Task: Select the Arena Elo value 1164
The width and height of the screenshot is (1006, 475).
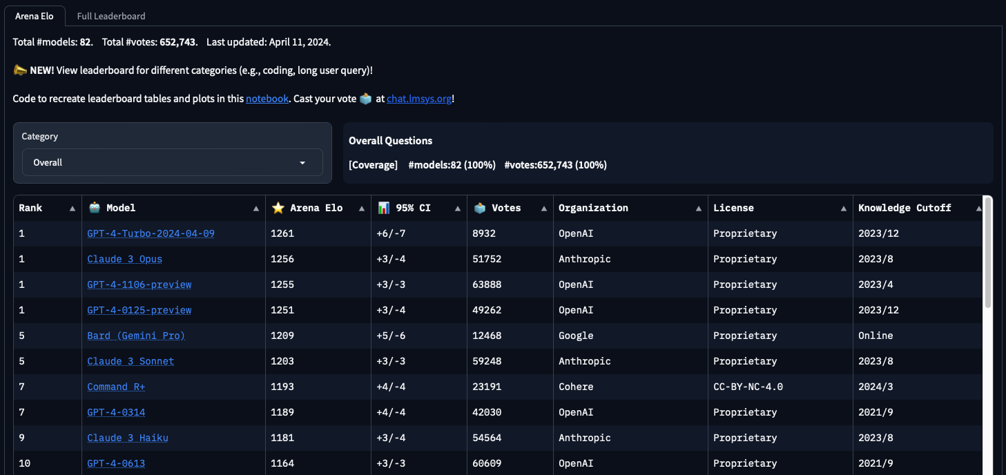Action: [x=282, y=463]
